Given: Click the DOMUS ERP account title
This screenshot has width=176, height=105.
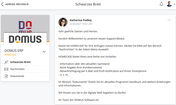Looking at the screenshot, I should [x=14, y=51].
